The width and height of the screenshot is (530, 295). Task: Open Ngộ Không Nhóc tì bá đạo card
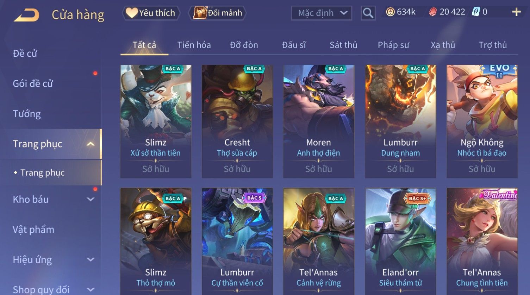click(482, 121)
